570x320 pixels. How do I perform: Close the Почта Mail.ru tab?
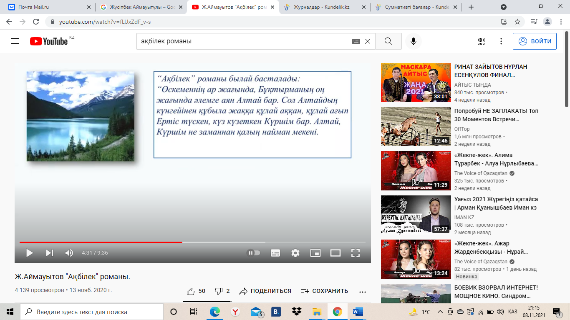[88, 7]
